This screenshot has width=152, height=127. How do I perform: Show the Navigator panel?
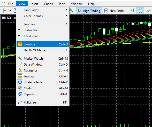[43, 70]
